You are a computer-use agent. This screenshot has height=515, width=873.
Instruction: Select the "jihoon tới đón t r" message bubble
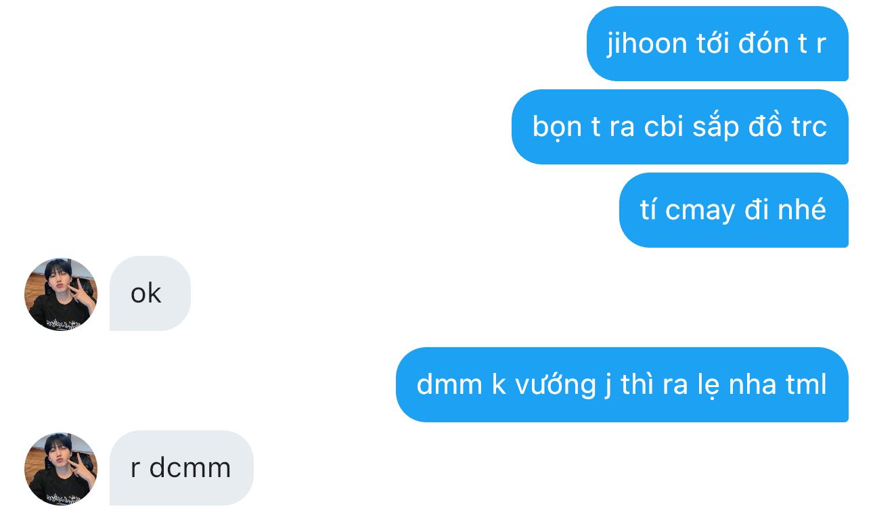pos(717,44)
